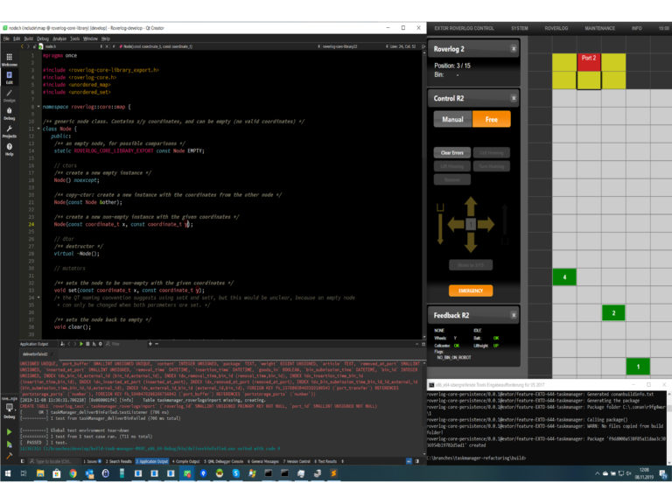The height and width of the screenshot is (504, 672).
Task: Open the MAINTENANCE tab in Roverlog Control
Action: coord(599,28)
